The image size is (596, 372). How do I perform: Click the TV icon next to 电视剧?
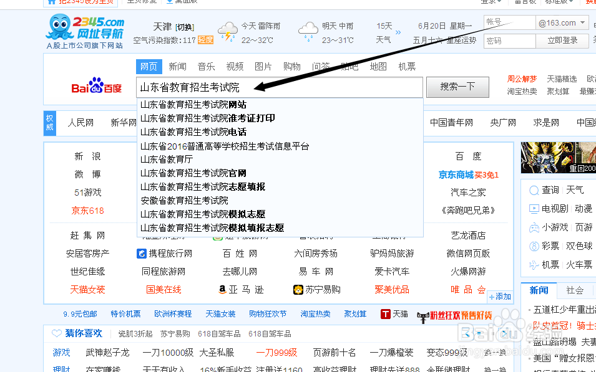pyautogui.click(x=534, y=209)
